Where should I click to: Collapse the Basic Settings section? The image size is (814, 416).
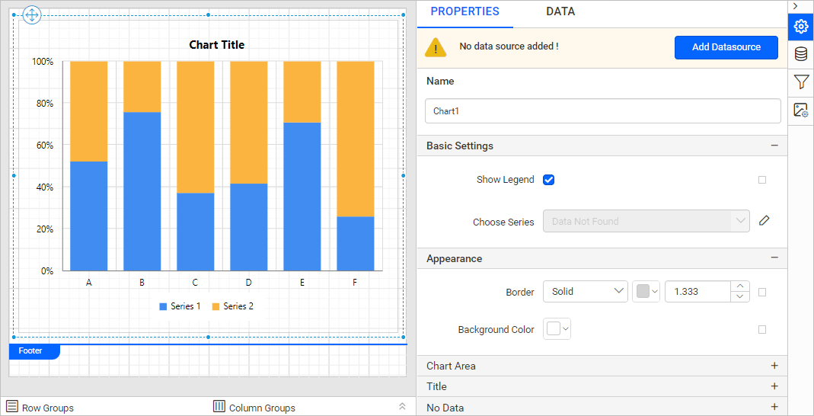pyautogui.click(x=774, y=146)
